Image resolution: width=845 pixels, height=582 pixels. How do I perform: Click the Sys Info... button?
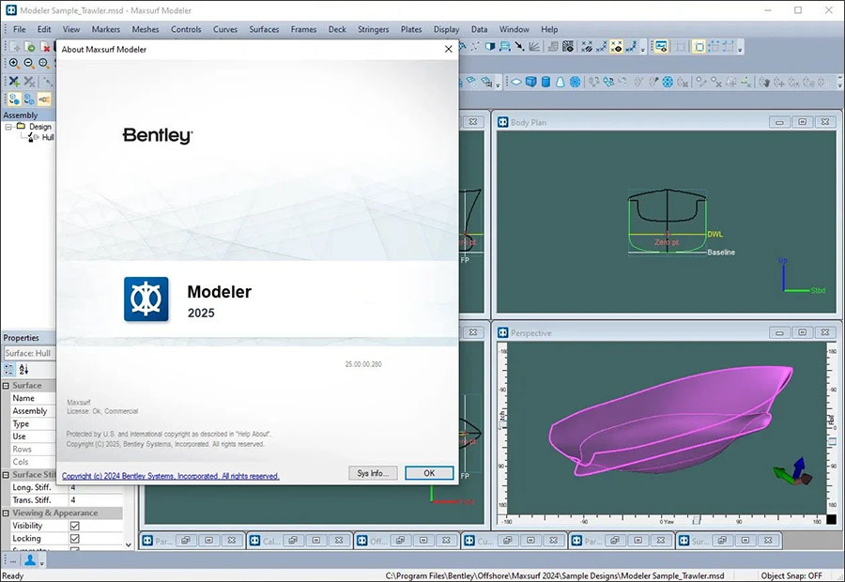pos(373,473)
